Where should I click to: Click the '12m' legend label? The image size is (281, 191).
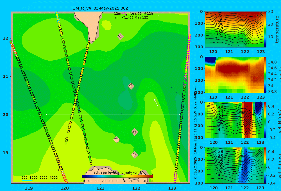117,13
